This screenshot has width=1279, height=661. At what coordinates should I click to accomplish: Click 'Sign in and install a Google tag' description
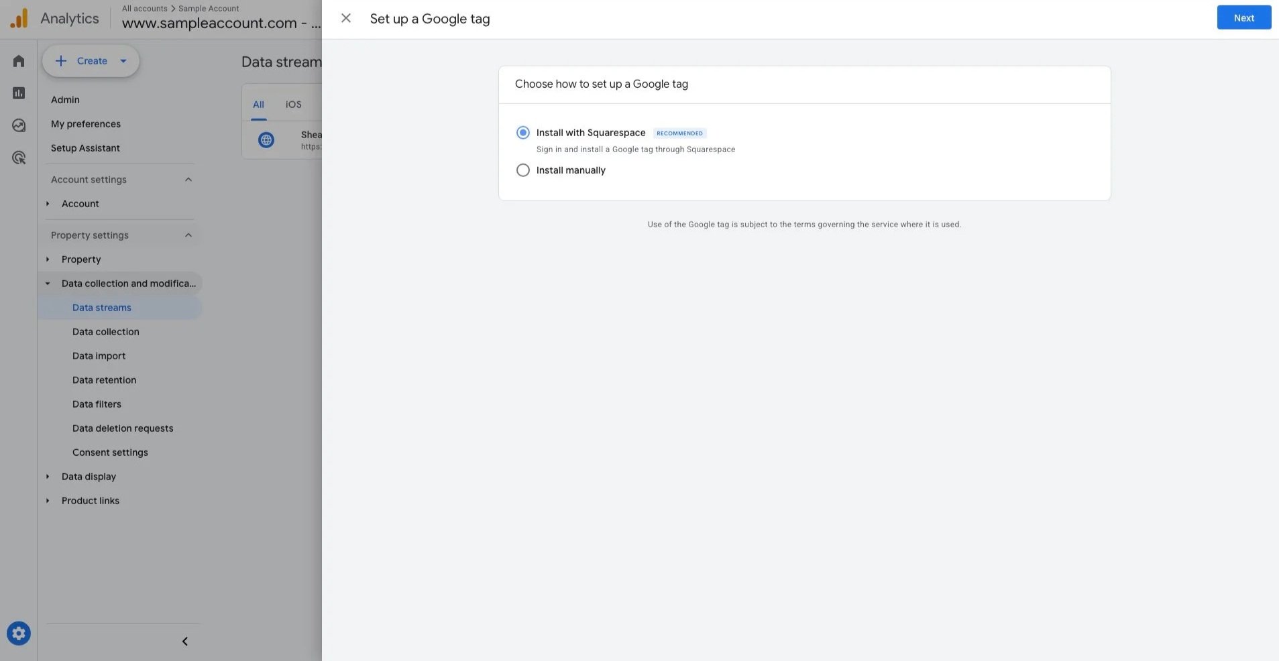click(x=636, y=149)
